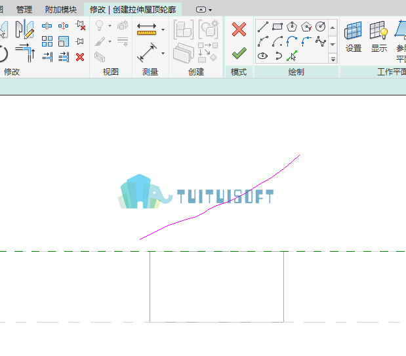Cancel edit mode with red X
This screenshot has height=356, width=406.
(239, 30)
